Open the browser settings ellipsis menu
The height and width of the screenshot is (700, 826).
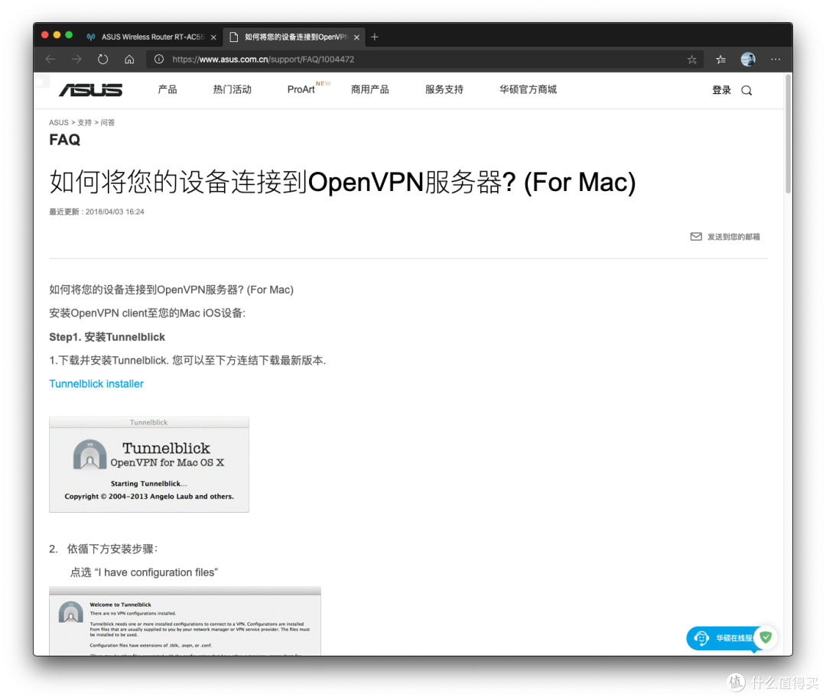pyautogui.click(x=776, y=60)
